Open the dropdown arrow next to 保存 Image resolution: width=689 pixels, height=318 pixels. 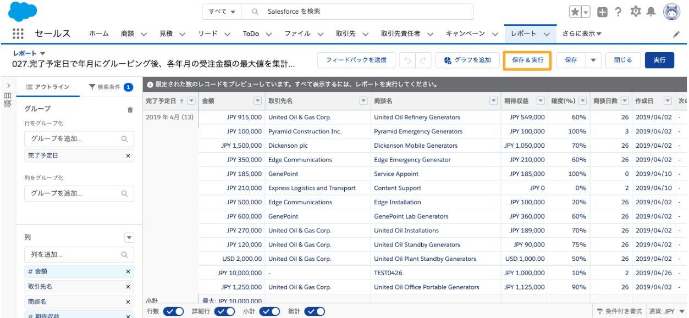click(x=593, y=60)
